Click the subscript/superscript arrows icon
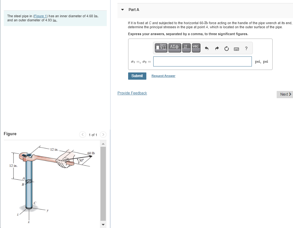 pyautogui.click(x=186, y=47)
